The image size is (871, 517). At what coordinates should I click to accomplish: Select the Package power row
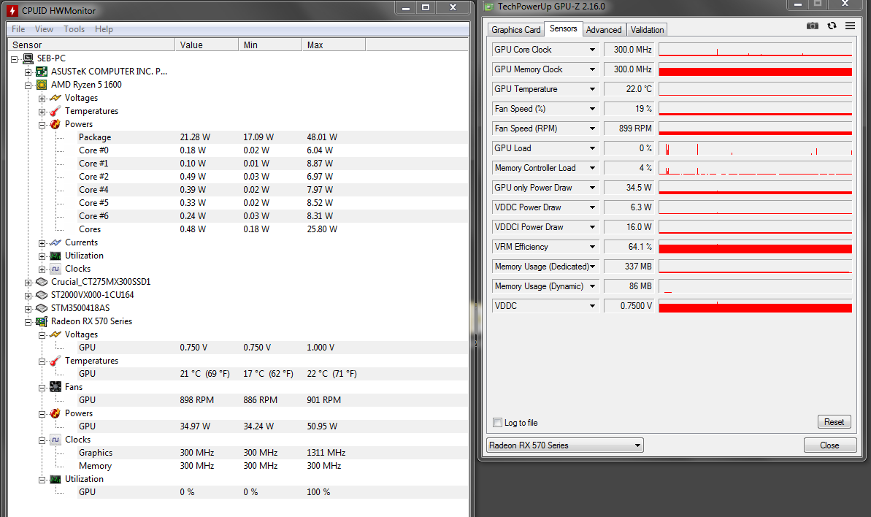pos(272,137)
